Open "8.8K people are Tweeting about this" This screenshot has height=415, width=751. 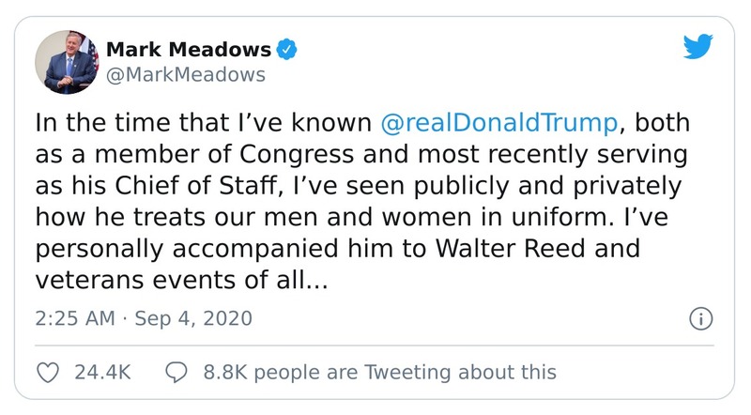click(379, 372)
